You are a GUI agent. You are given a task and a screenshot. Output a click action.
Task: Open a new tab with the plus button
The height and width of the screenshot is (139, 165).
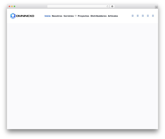tap(156, 7)
